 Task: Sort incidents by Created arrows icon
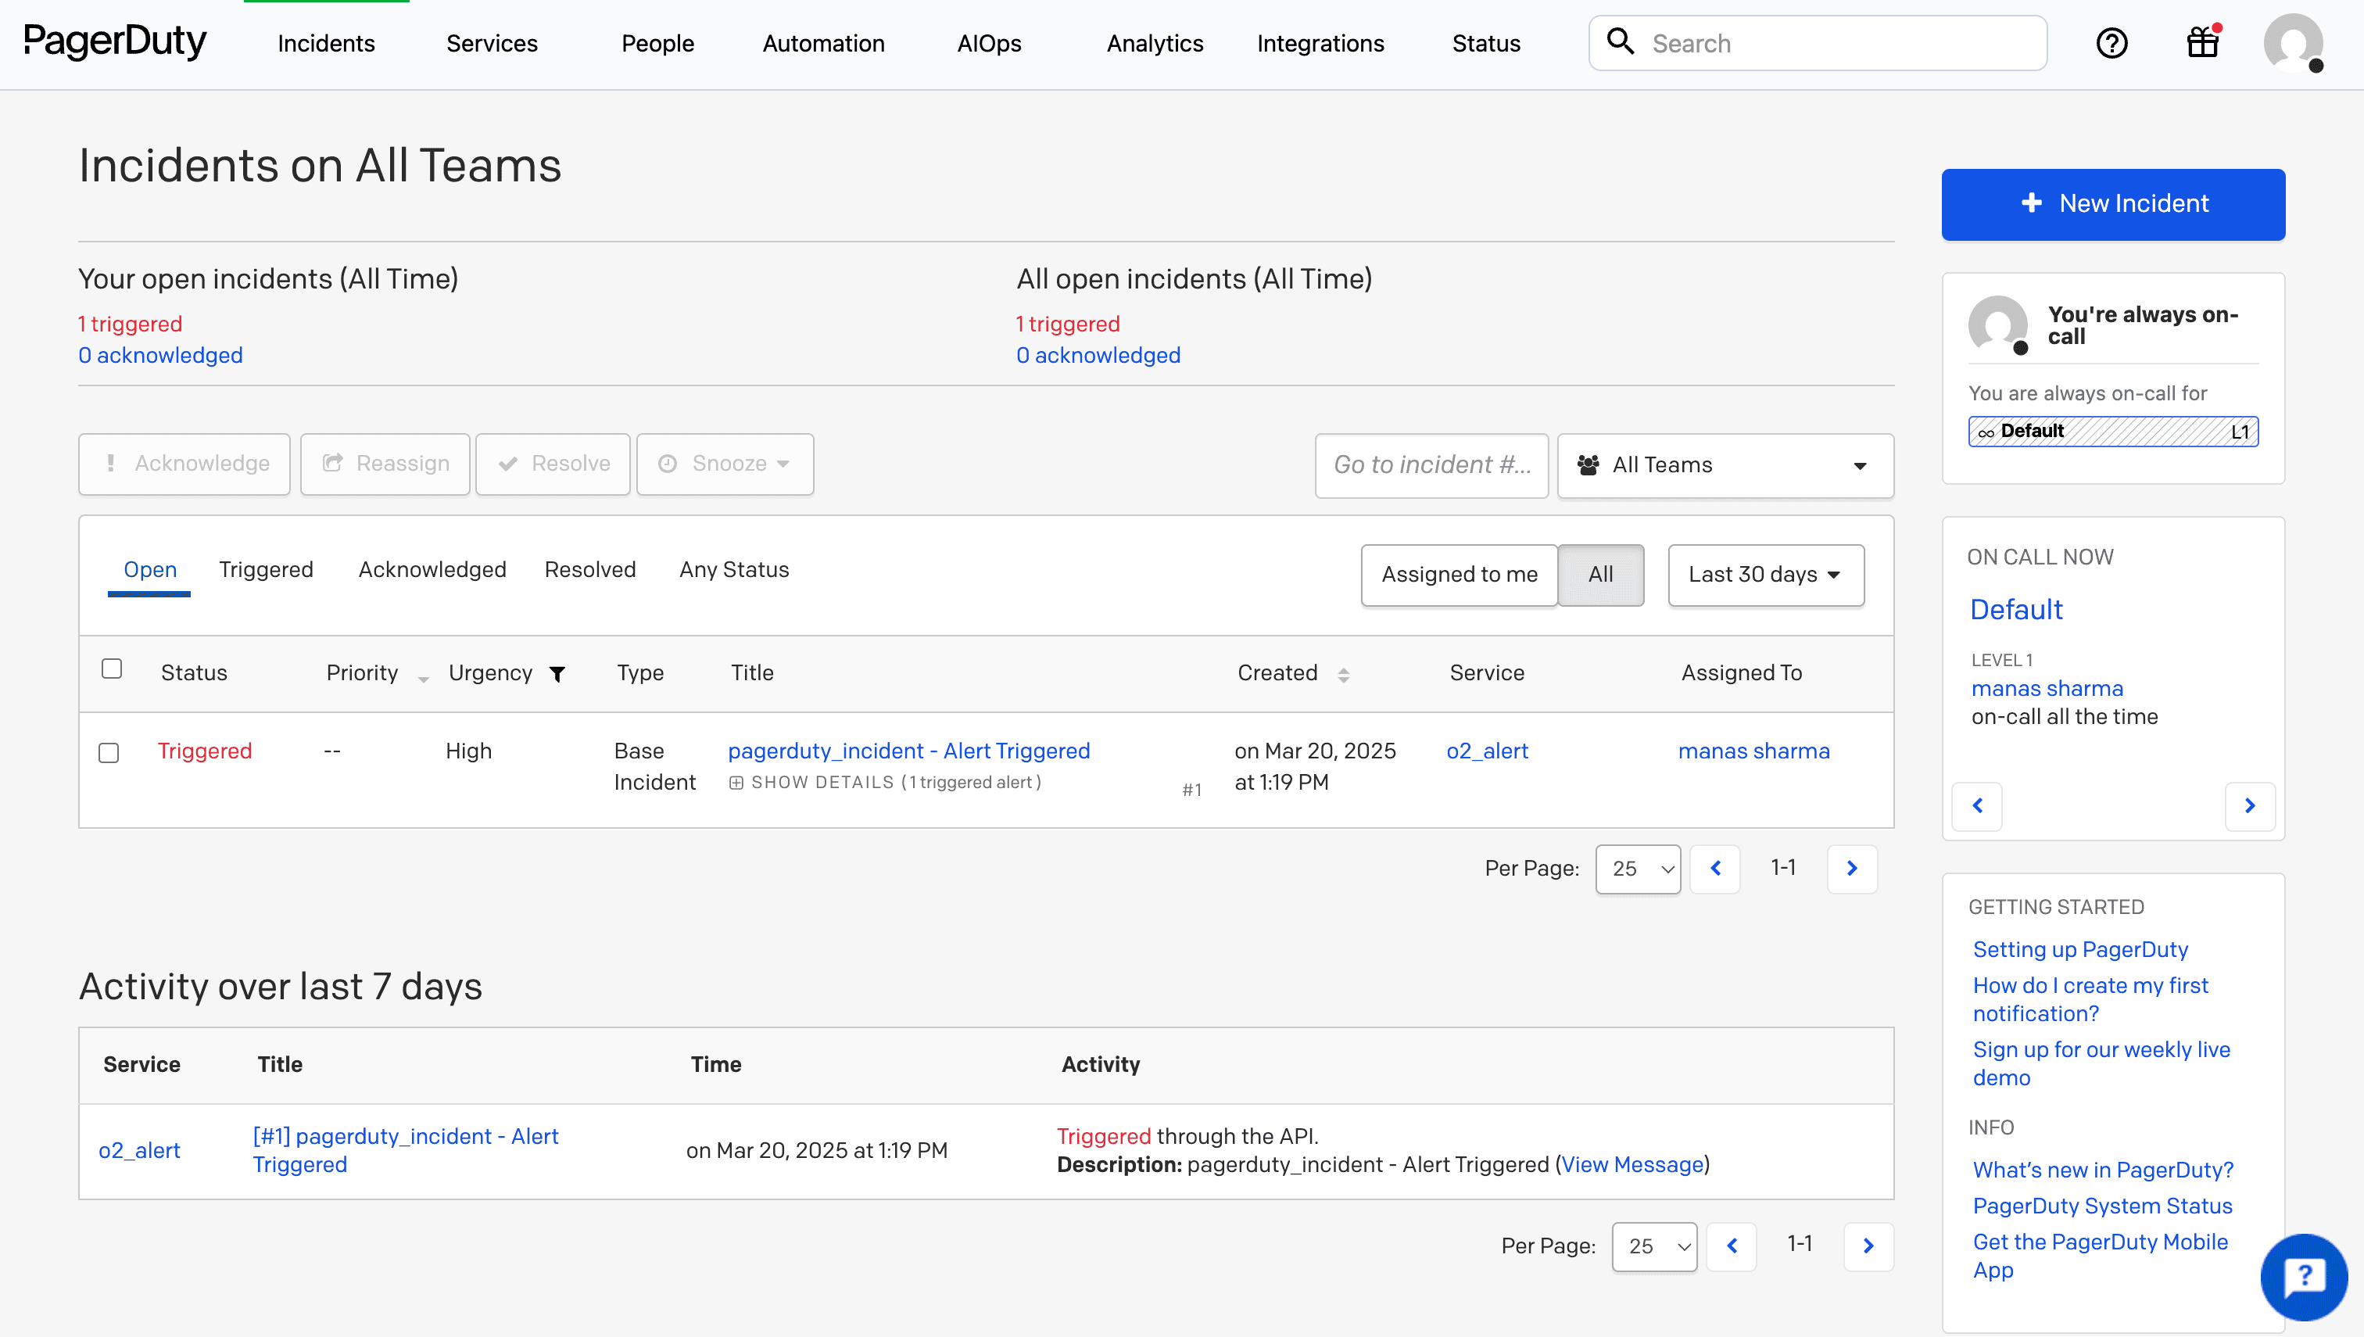click(1343, 675)
